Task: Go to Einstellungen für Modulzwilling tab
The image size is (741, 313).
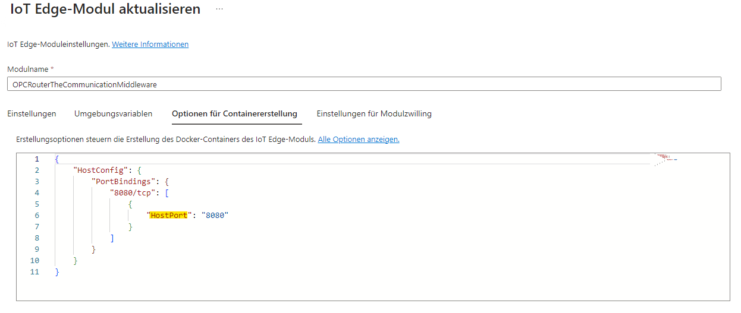Action: [374, 114]
